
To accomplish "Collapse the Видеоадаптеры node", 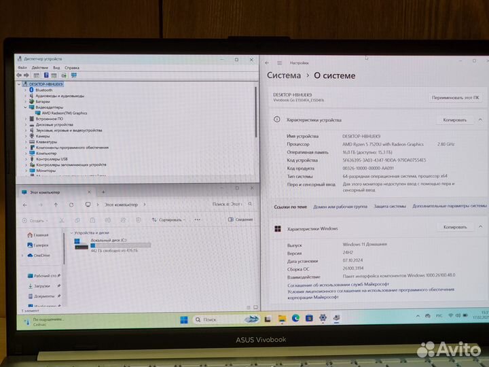I will point(26,107).
